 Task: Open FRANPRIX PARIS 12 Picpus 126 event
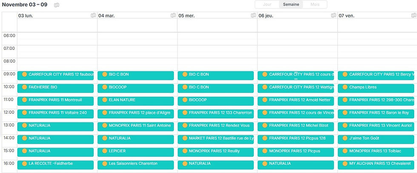coord(296,139)
